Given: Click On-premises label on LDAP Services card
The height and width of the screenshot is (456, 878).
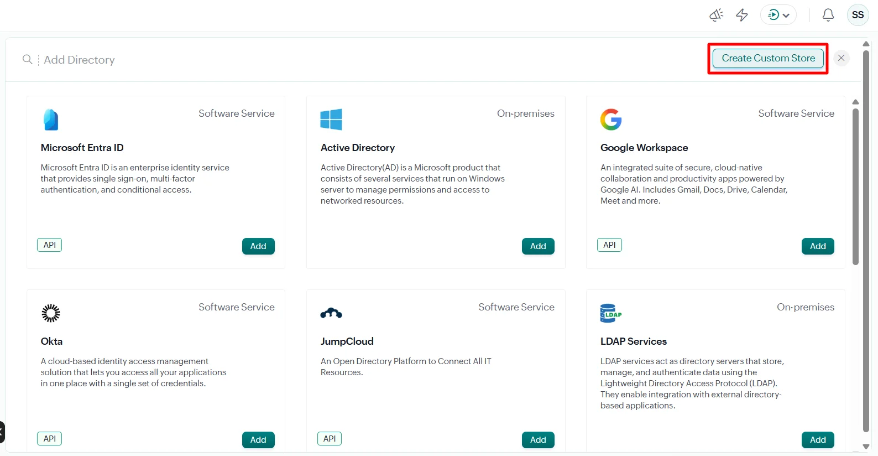Looking at the screenshot, I should 806,307.
